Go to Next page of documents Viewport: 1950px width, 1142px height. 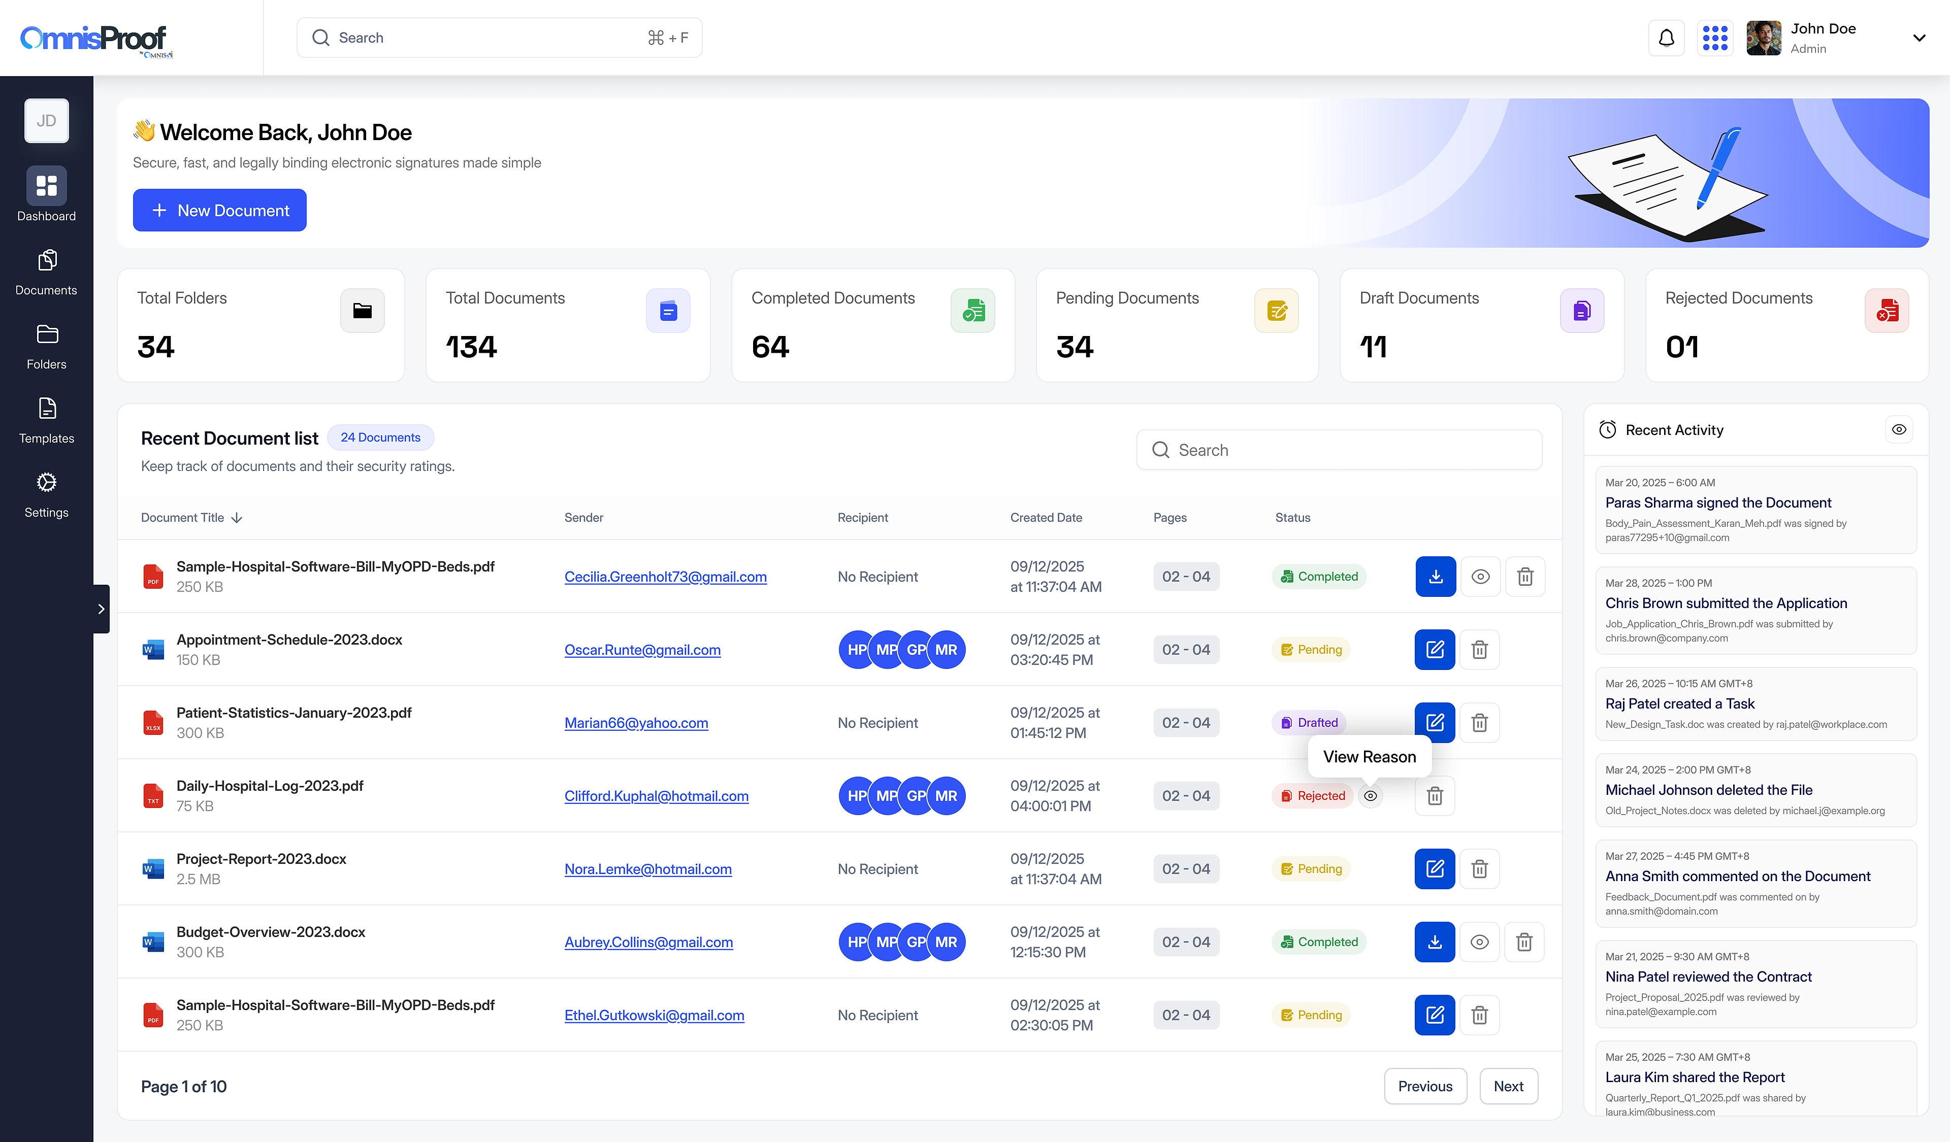[1508, 1086]
